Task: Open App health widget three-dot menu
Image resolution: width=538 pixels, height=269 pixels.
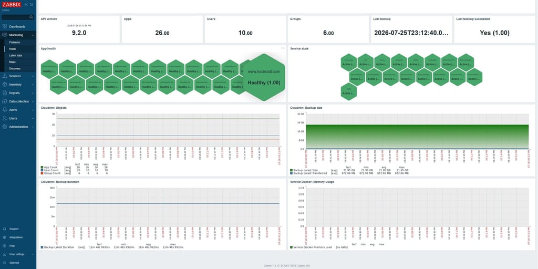Action: (283, 48)
